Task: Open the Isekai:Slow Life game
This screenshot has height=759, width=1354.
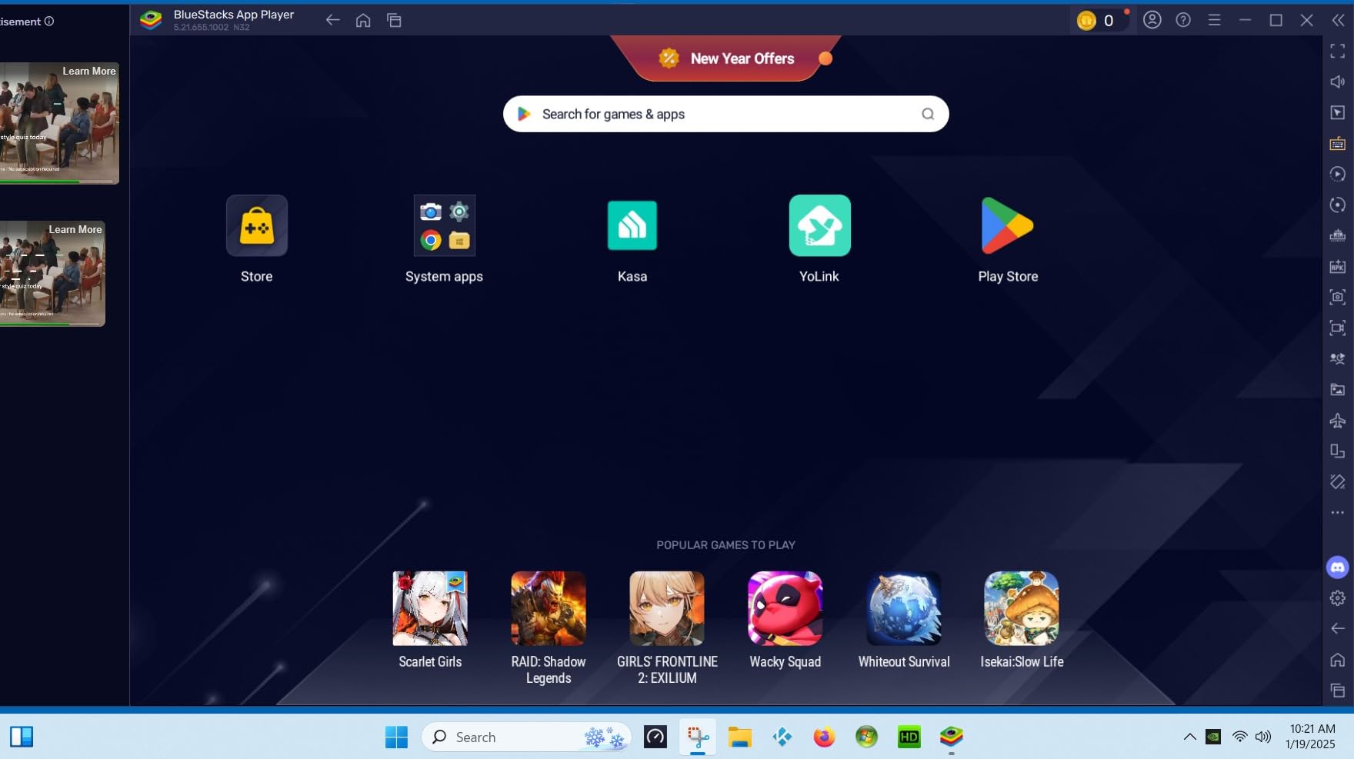Action: point(1022,608)
